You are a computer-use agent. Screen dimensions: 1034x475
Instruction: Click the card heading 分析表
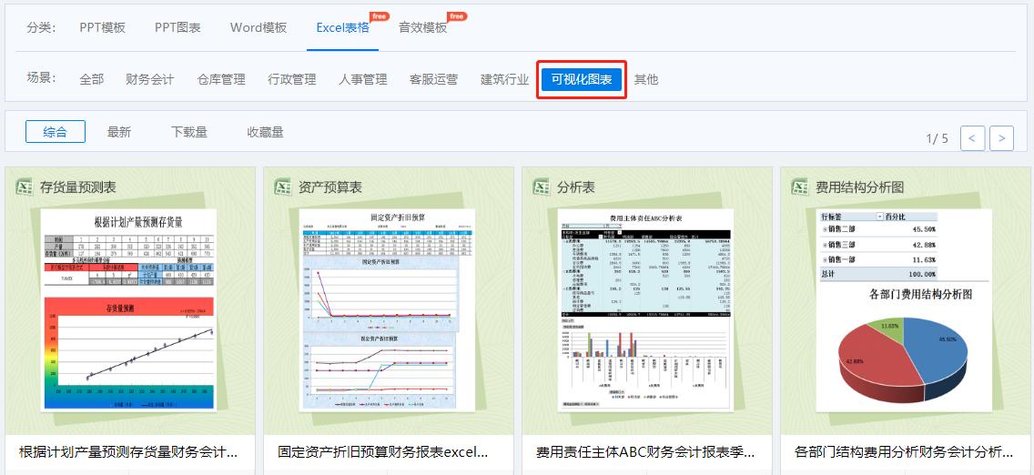[575, 187]
